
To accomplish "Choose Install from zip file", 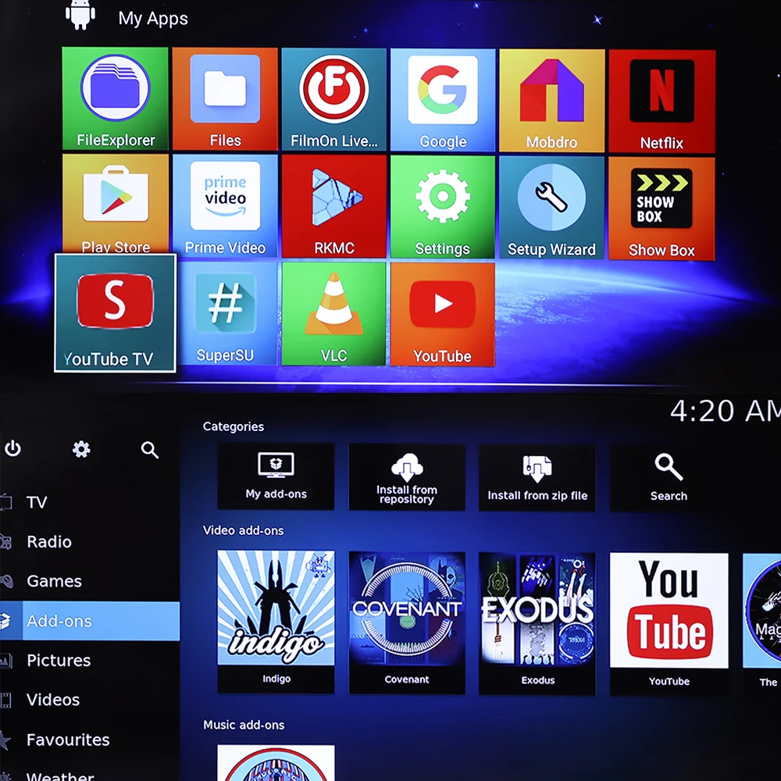I will coord(537,478).
